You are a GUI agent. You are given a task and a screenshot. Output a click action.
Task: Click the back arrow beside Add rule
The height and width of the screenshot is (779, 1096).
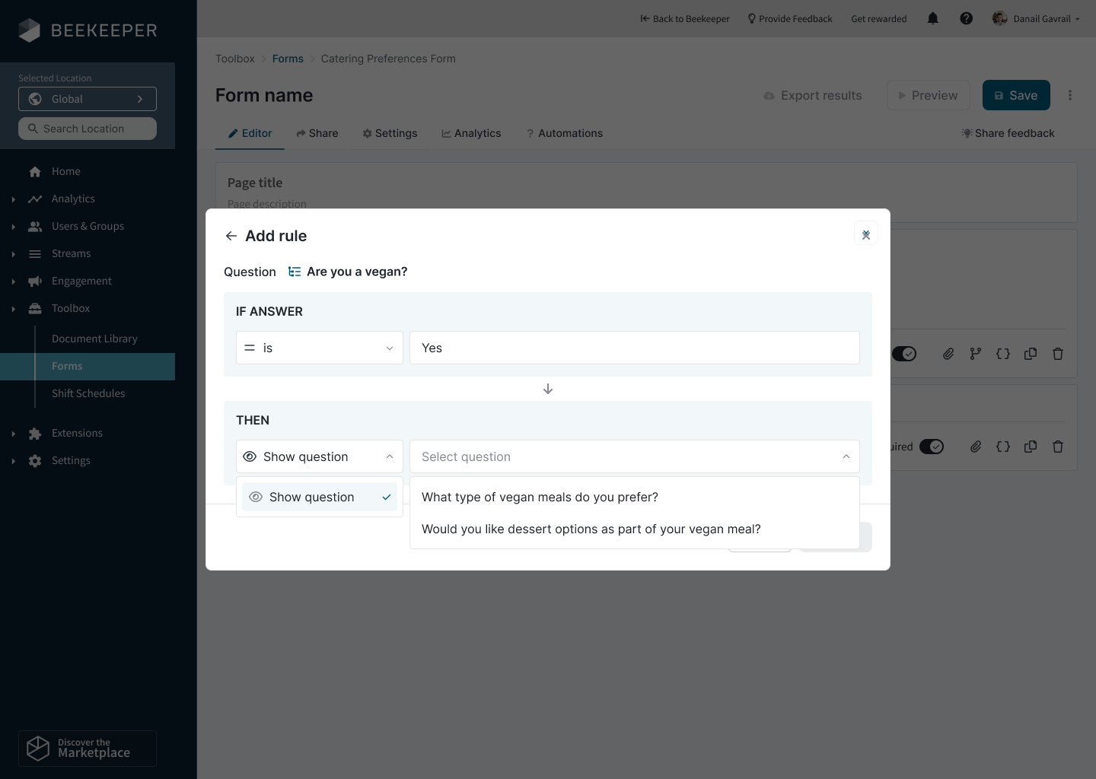[x=231, y=236]
